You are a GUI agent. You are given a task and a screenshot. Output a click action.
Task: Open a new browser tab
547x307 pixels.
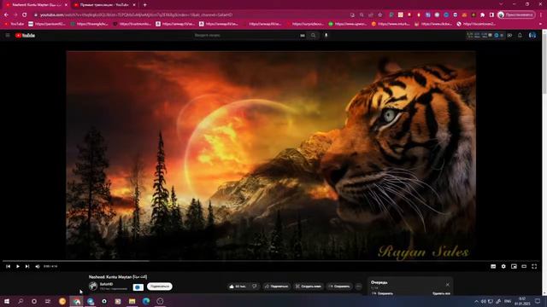(144, 5)
